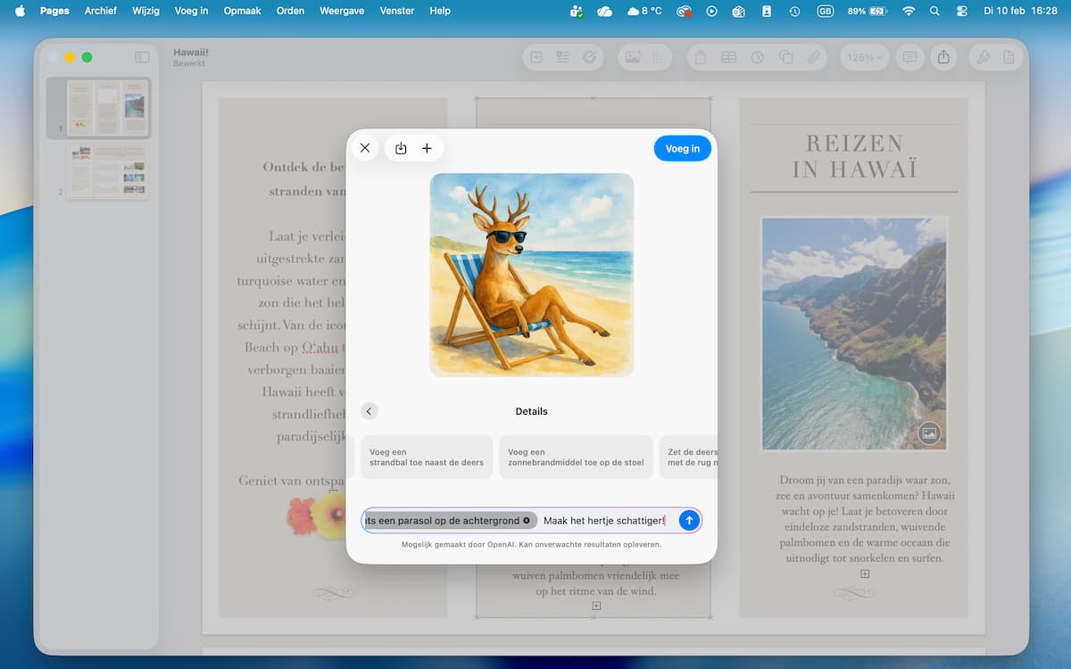Click the blue Voeg in button
The height and width of the screenshot is (669, 1071).
pyautogui.click(x=682, y=148)
